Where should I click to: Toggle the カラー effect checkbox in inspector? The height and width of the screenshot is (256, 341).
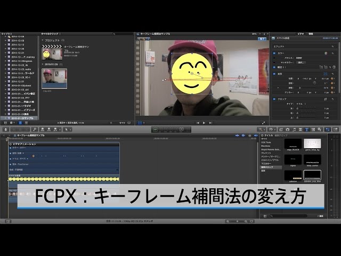pyautogui.click(x=274, y=53)
